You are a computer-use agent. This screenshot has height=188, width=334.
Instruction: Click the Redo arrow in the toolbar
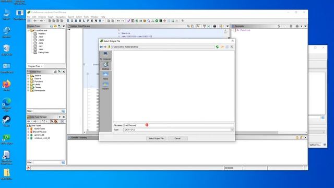click(x=123, y=21)
